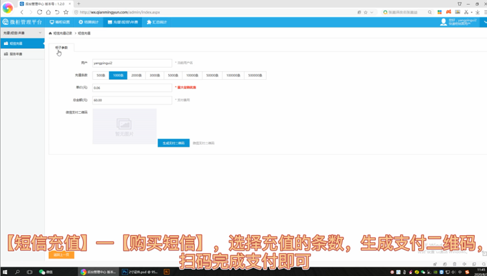Expand the header user dropdown chevron
This screenshot has height=276, width=487.
point(485,22)
